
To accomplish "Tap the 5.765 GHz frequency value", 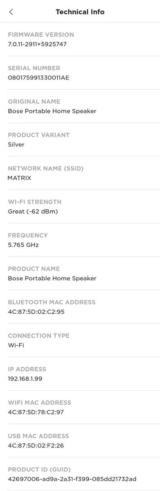I will click(23, 245).
